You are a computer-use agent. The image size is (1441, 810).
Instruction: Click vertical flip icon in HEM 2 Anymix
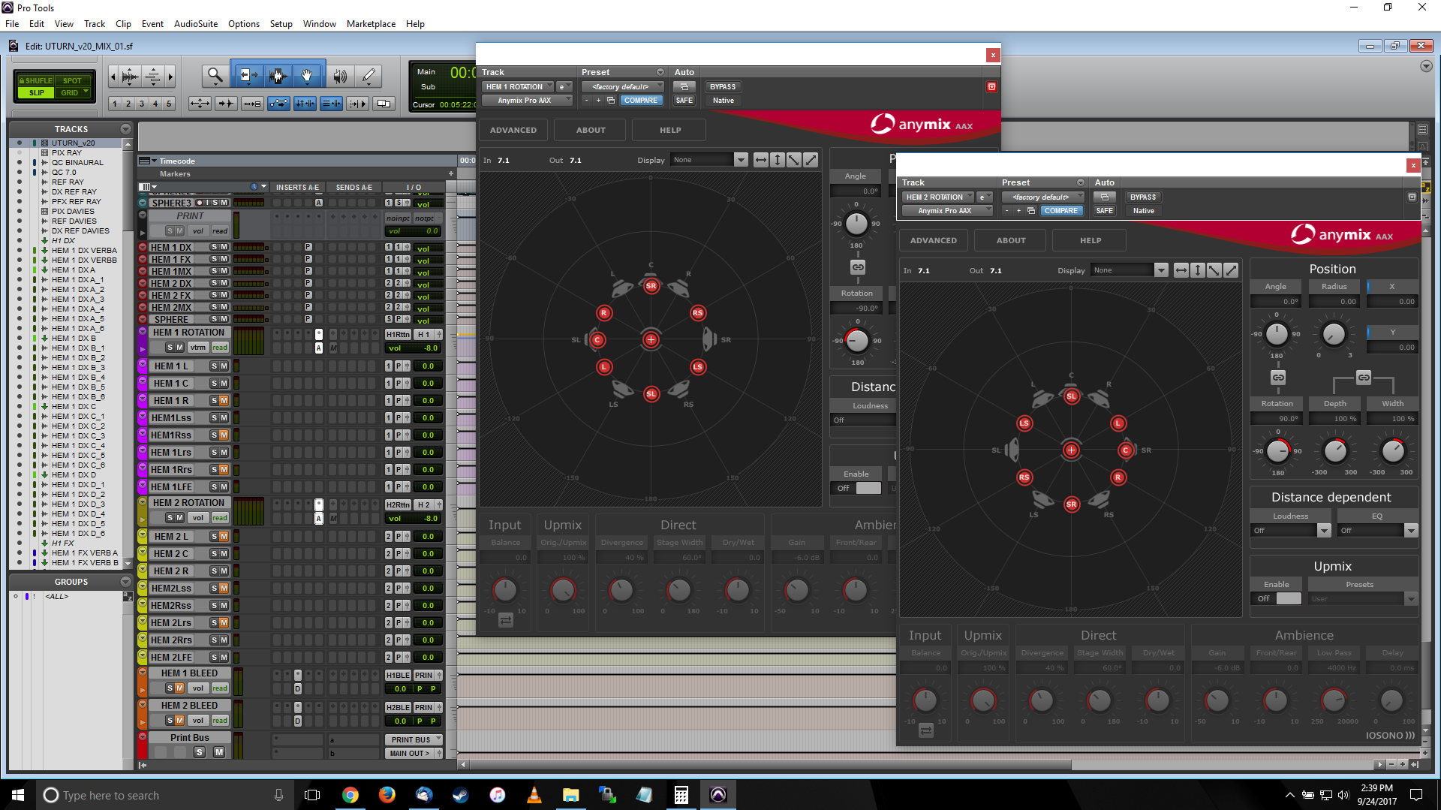coord(1198,270)
